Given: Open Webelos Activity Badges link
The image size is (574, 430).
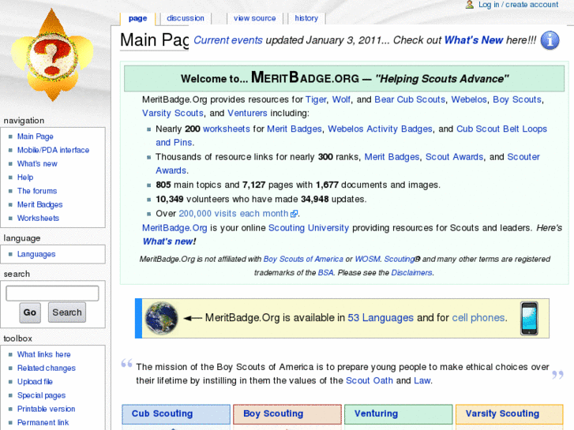Looking at the screenshot, I should pyautogui.click(x=380, y=129).
